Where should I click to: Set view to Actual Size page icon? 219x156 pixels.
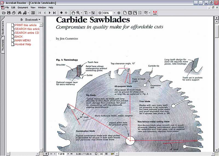(125, 13)
